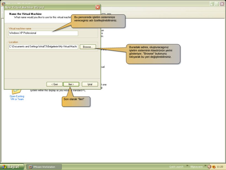Click the Quick Launch toolbar label
The height and width of the screenshot is (170, 226).
[x=176, y=167]
